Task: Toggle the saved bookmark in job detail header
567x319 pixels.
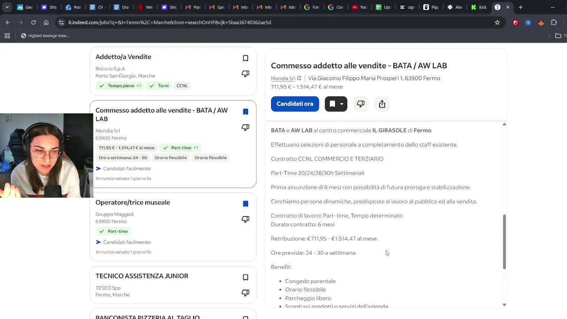Action: click(332, 104)
